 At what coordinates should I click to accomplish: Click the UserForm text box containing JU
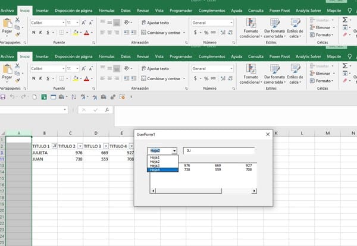pyautogui.click(x=218, y=151)
